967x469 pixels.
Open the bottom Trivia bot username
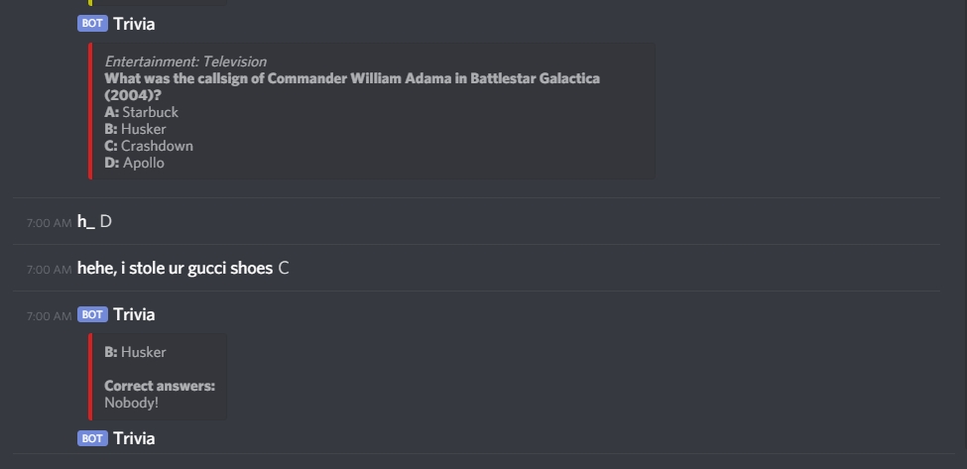(x=134, y=439)
